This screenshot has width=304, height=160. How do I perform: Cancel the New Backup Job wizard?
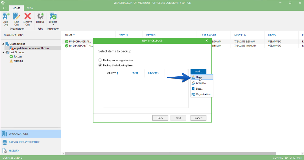point(198,118)
